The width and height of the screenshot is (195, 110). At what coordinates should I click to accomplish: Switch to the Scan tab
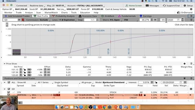[x=38, y=13]
